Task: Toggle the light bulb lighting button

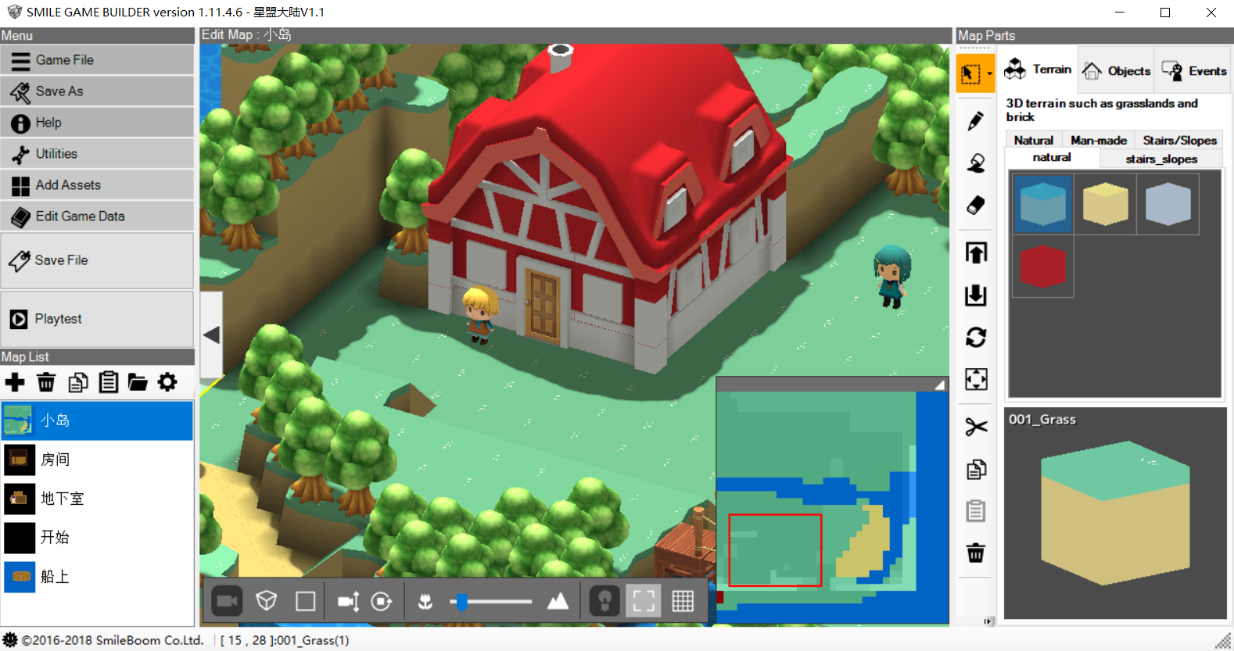Action: pyautogui.click(x=604, y=601)
